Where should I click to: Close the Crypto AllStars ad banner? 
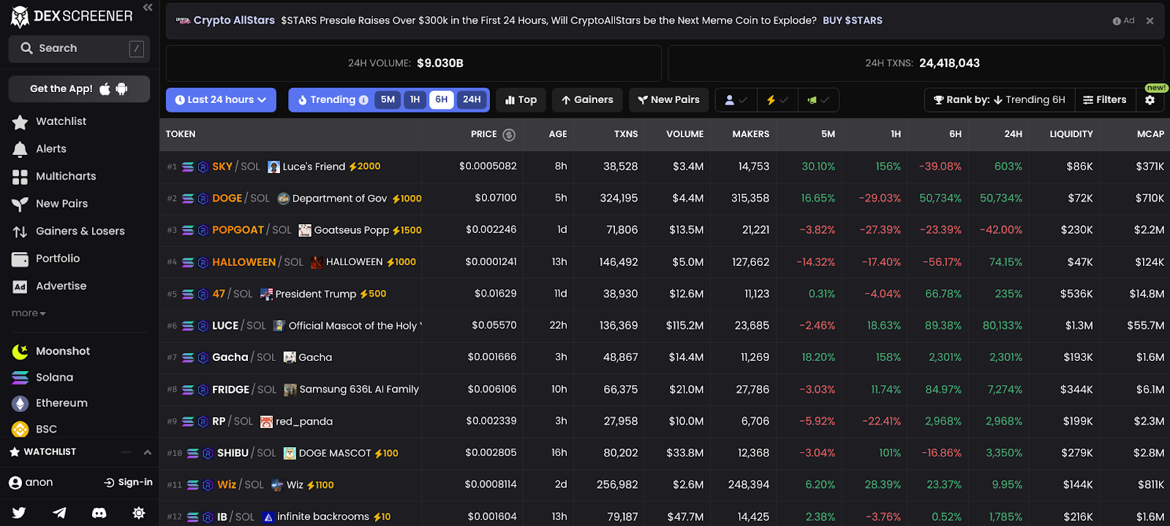(x=1150, y=20)
